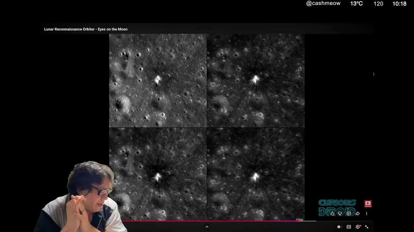This screenshot has width=414, height=232.
Task: Like the video with thumbs up
Action: (332, 213)
